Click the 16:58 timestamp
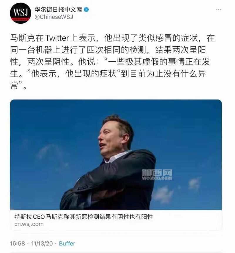Screen dimensions: 235x253 click(17, 243)
